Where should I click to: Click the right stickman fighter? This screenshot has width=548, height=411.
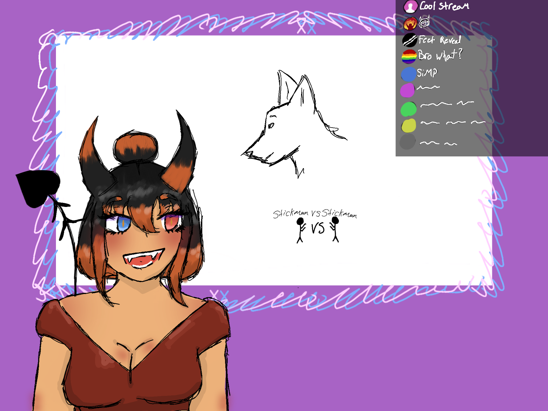pyautogui.click(x=335, y=229)
